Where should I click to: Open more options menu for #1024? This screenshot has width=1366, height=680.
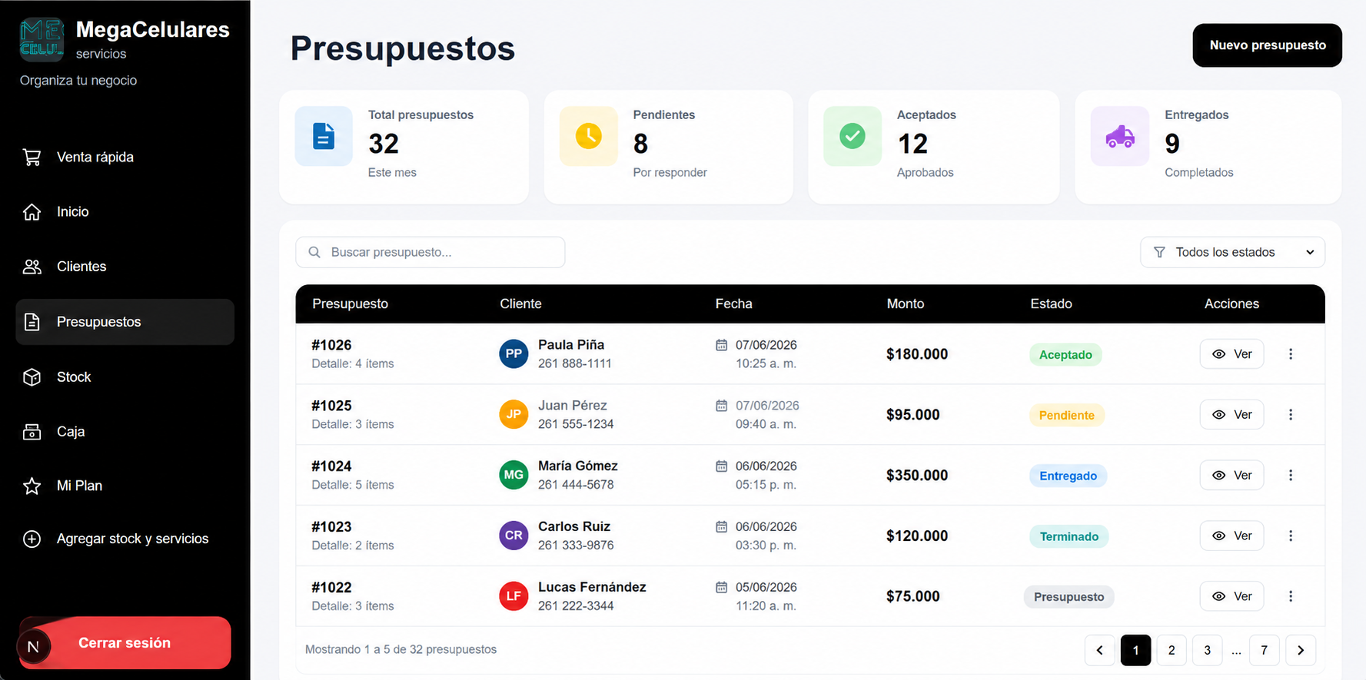(x=1291, y=476)
